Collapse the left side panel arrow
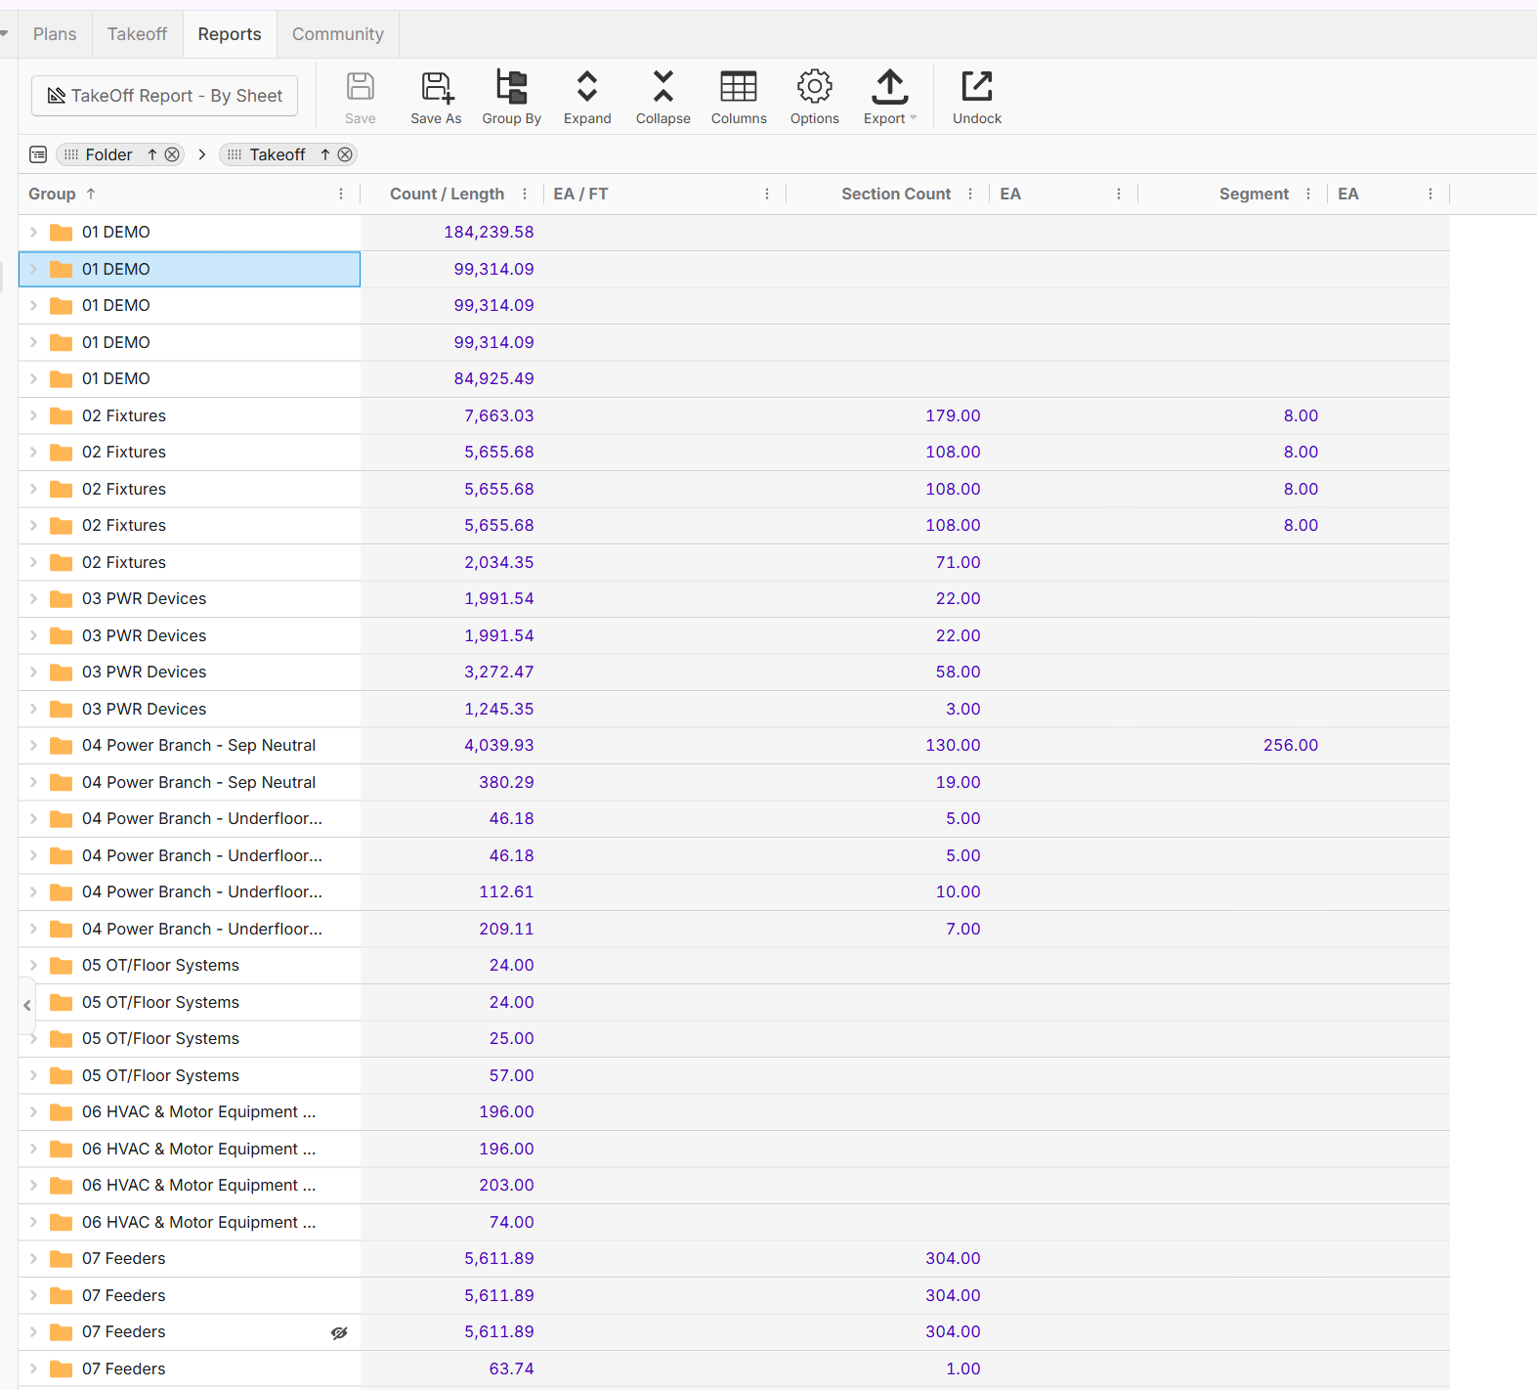Viewport: 1537px width, 1390px height. pyautogui.click(x=26, y=1005)
